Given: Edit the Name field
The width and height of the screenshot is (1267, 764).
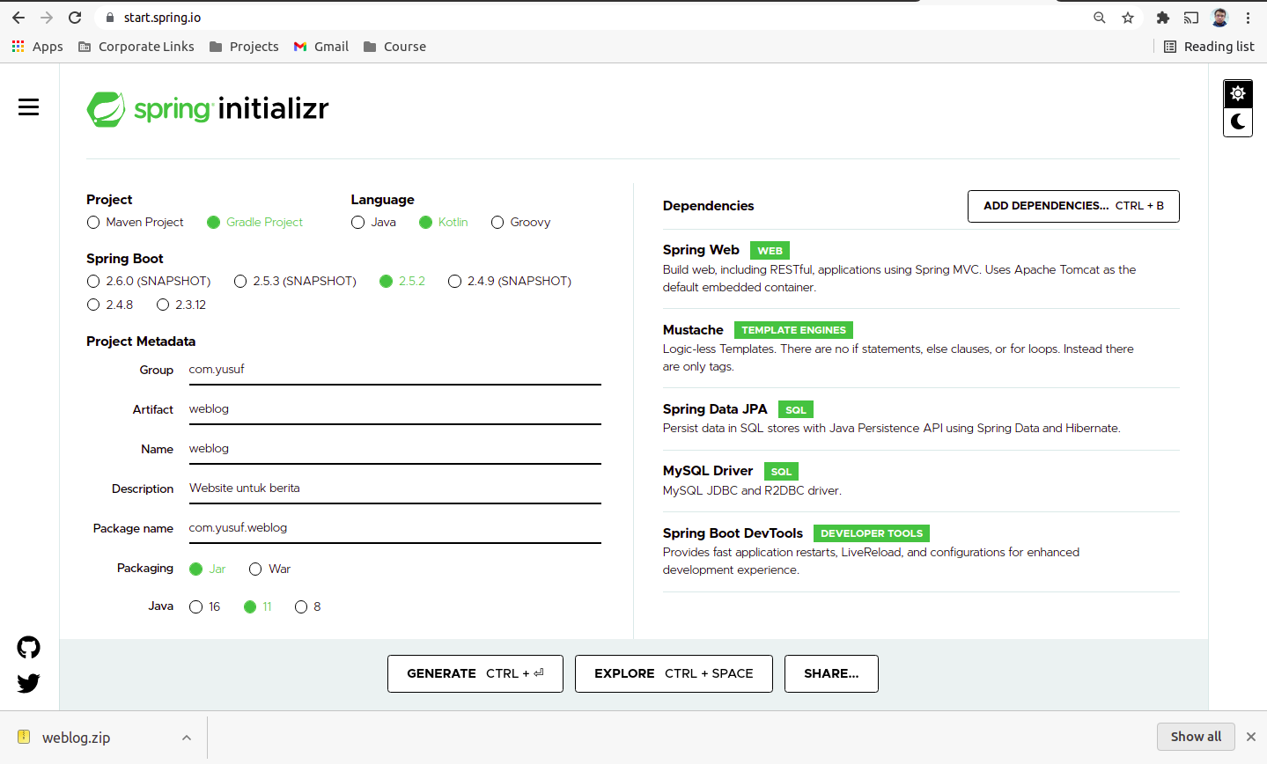Looking at the screenshot, I should [x=394, y=449].
